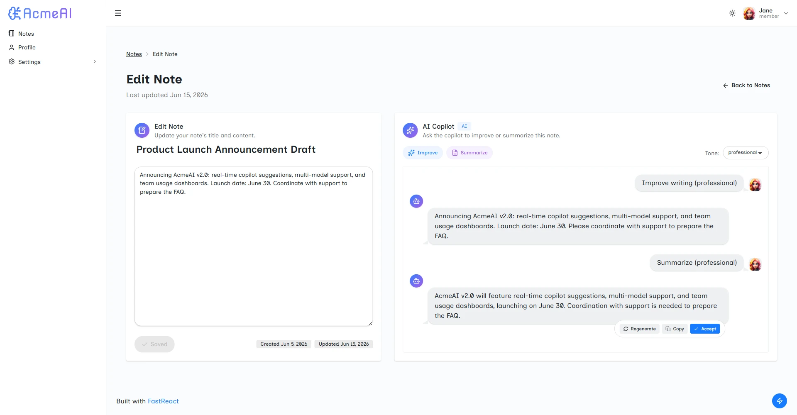Click the bot icon above the improved text
This screenshot has height=415, width=797.
[416, 201]
